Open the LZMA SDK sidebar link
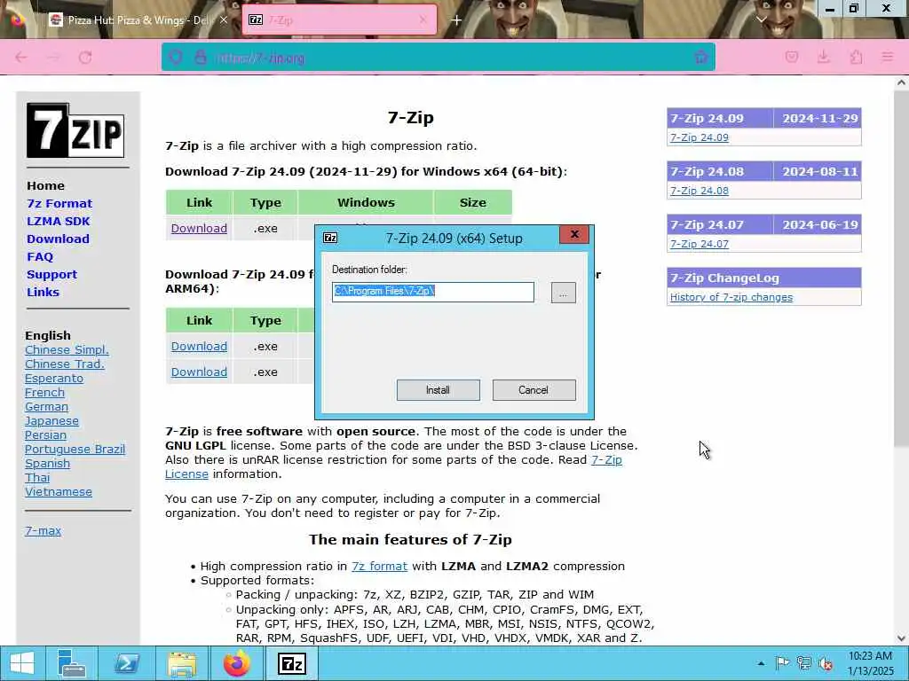This screenshot has height=681, width=909. [x=59, y=221]
